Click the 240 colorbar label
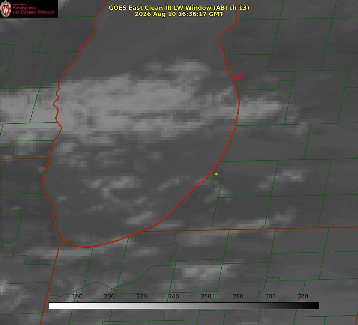358x325 pixels. tap(174, 296)
